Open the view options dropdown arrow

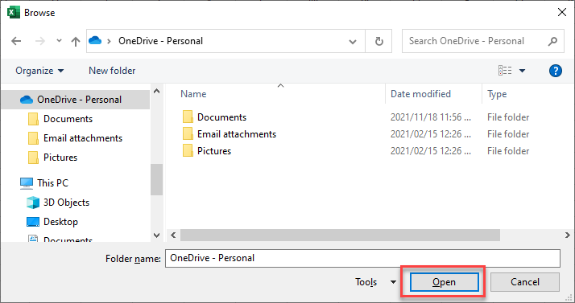click(x=522, y=71)
